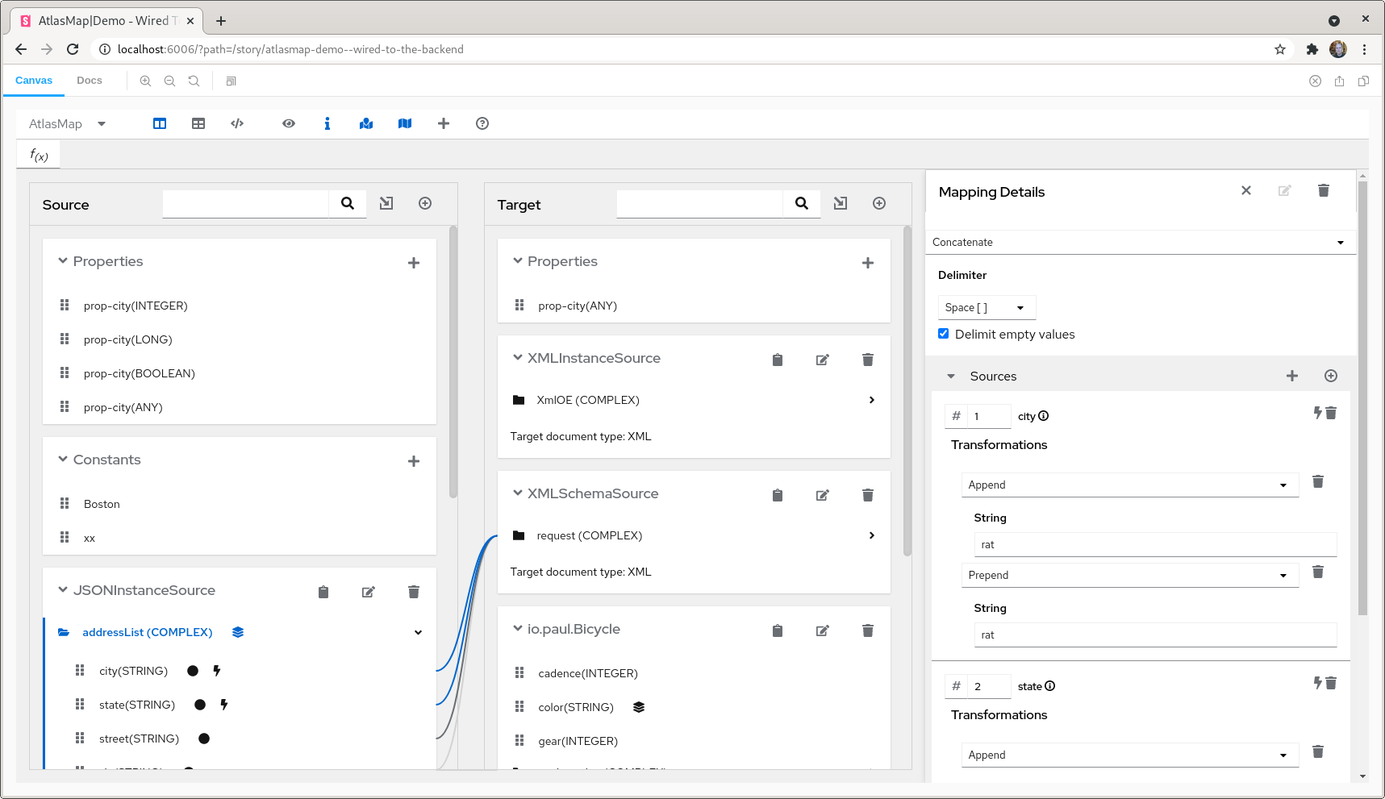Open the Delimiter dropdown set to Space
The height and width of the screenshot is (799, 1385).
coord(986,307)
